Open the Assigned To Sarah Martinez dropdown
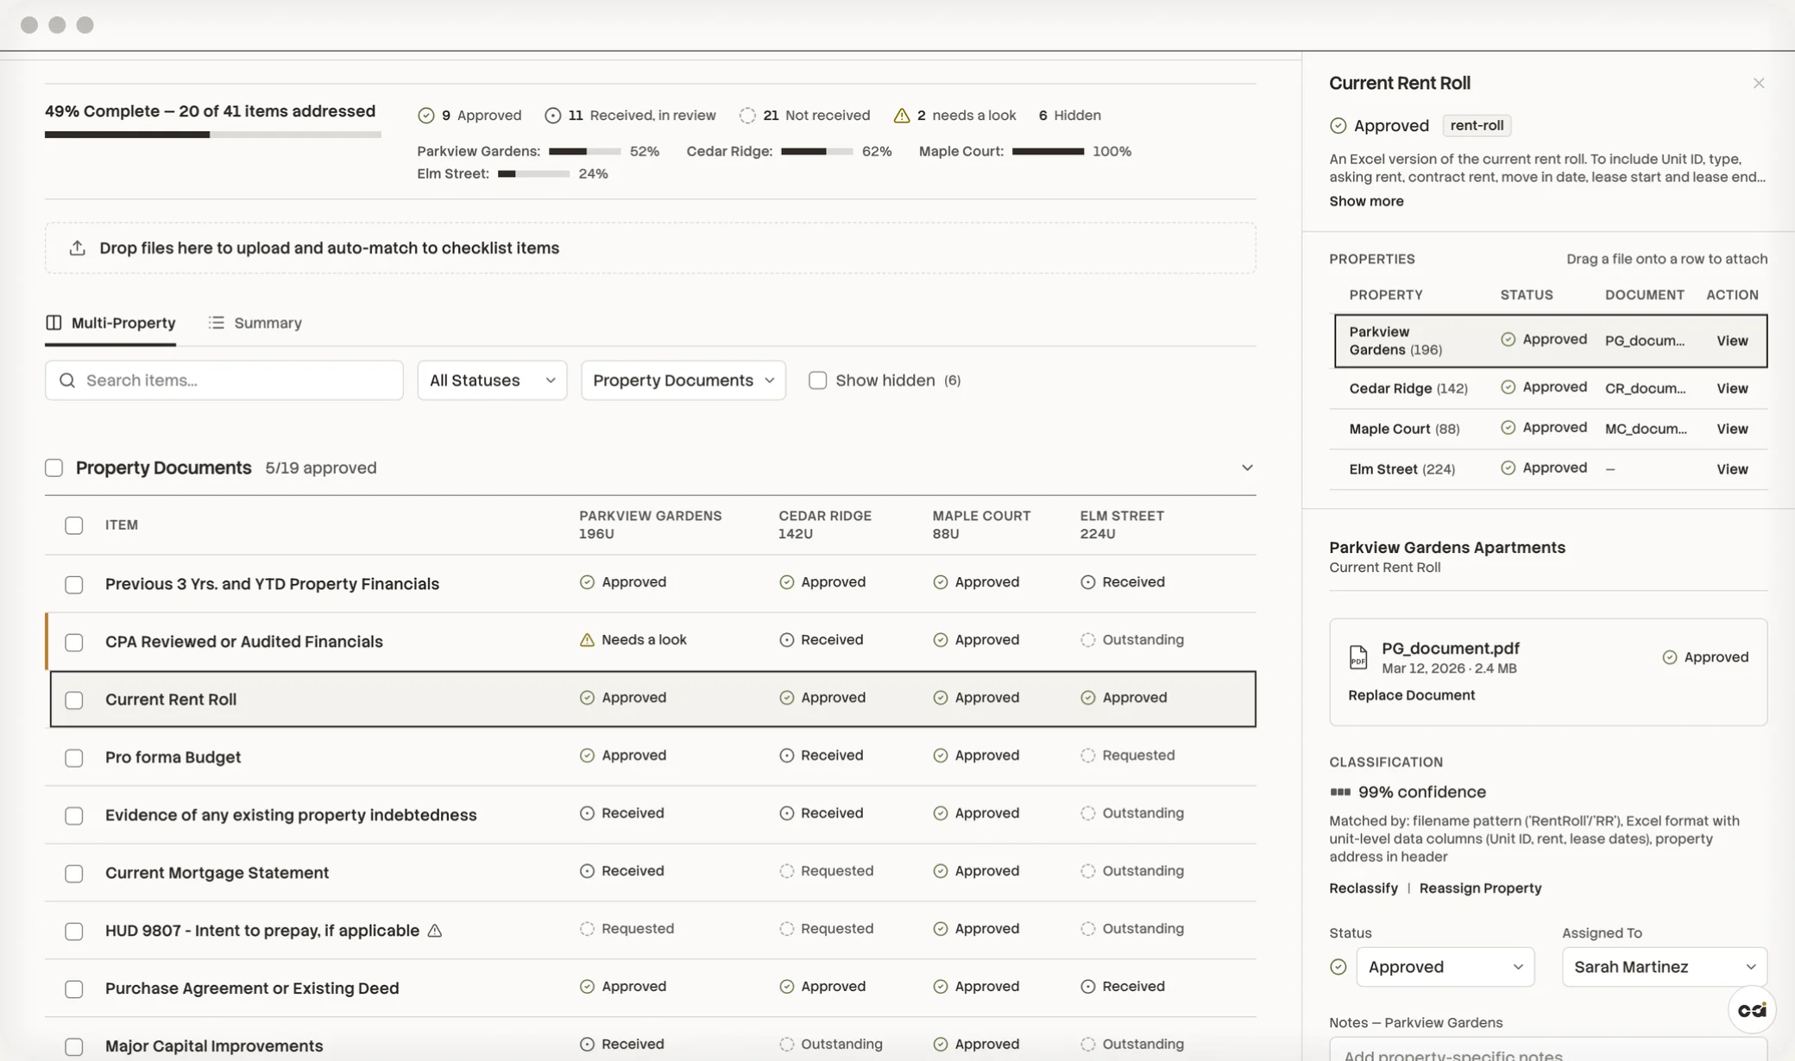The height and width of the screenshot is (1061, 1795). (1665, 967)
